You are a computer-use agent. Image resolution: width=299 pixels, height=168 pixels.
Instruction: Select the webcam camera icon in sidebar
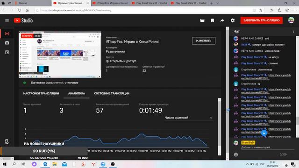click(7, 43)
